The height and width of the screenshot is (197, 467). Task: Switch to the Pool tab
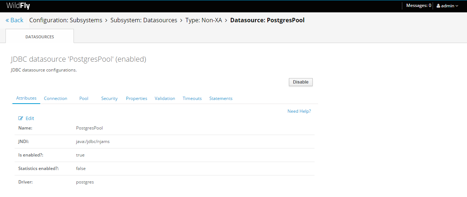[x=84, y=98]
